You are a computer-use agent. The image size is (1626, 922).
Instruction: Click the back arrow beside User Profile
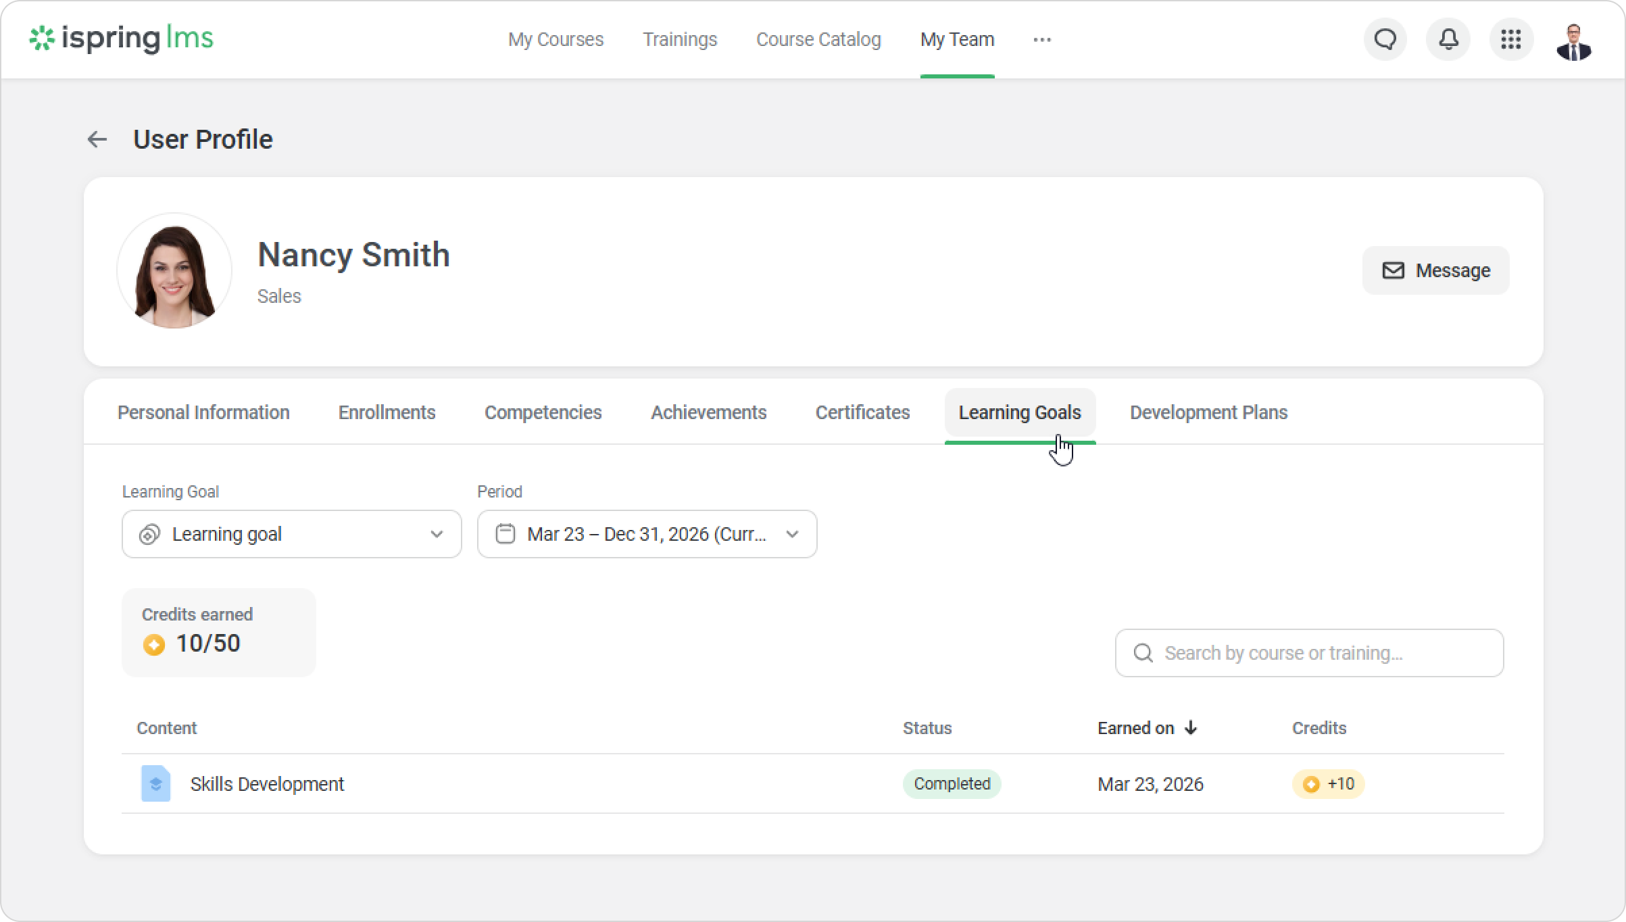click(97, 139)
